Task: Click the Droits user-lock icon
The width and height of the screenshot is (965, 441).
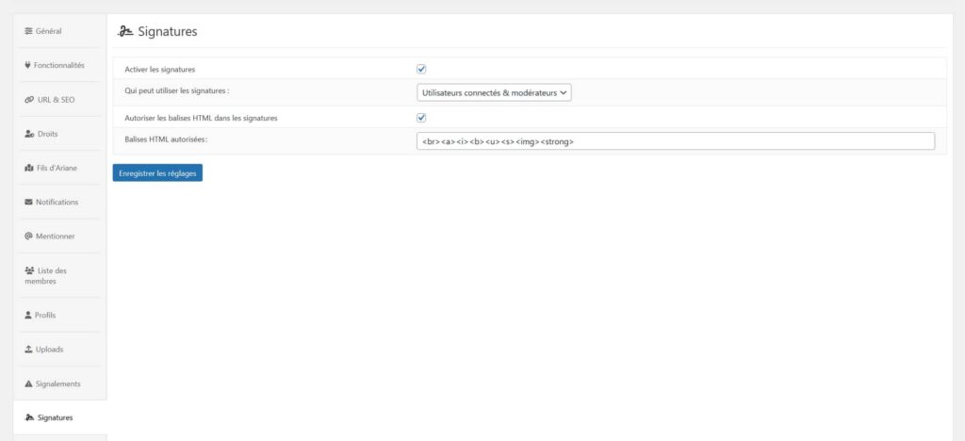Action: pyautogui.click(x=29, y=134)
